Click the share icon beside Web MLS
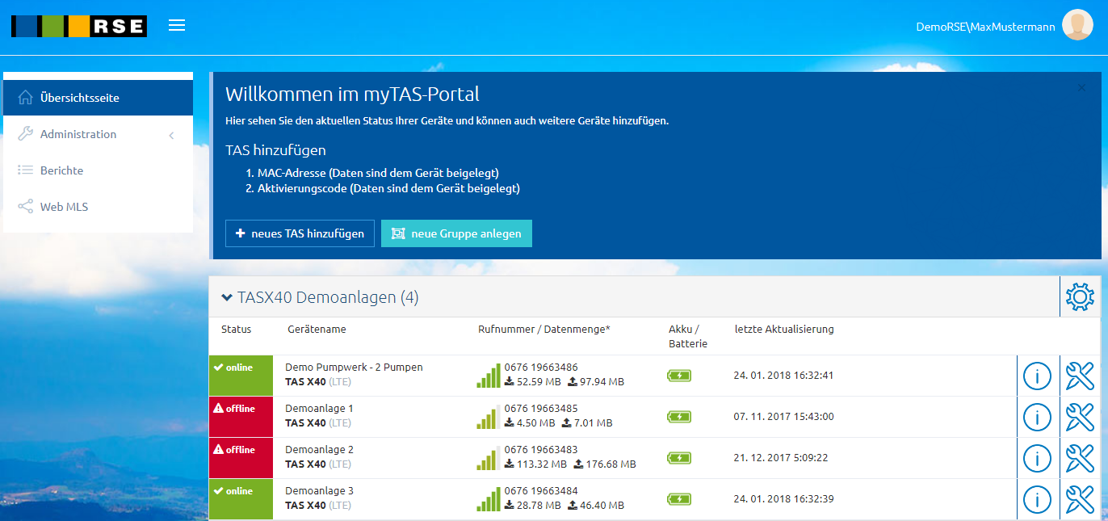This screenshot has height=521, width=1108. pos(26,207)
